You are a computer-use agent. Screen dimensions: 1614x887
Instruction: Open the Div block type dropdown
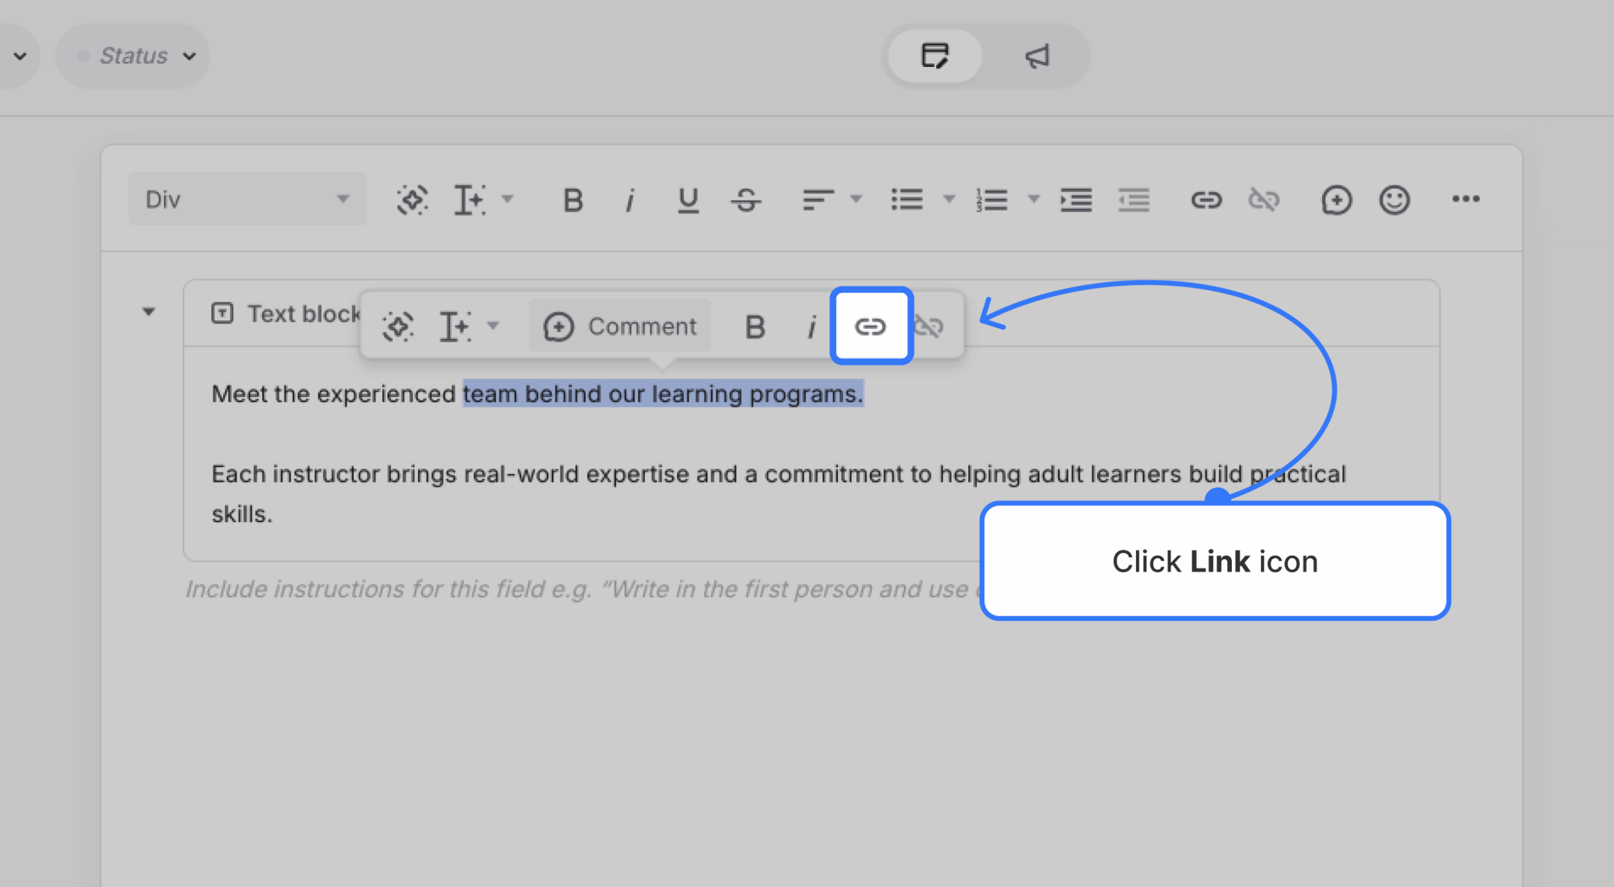pos(247,198)
